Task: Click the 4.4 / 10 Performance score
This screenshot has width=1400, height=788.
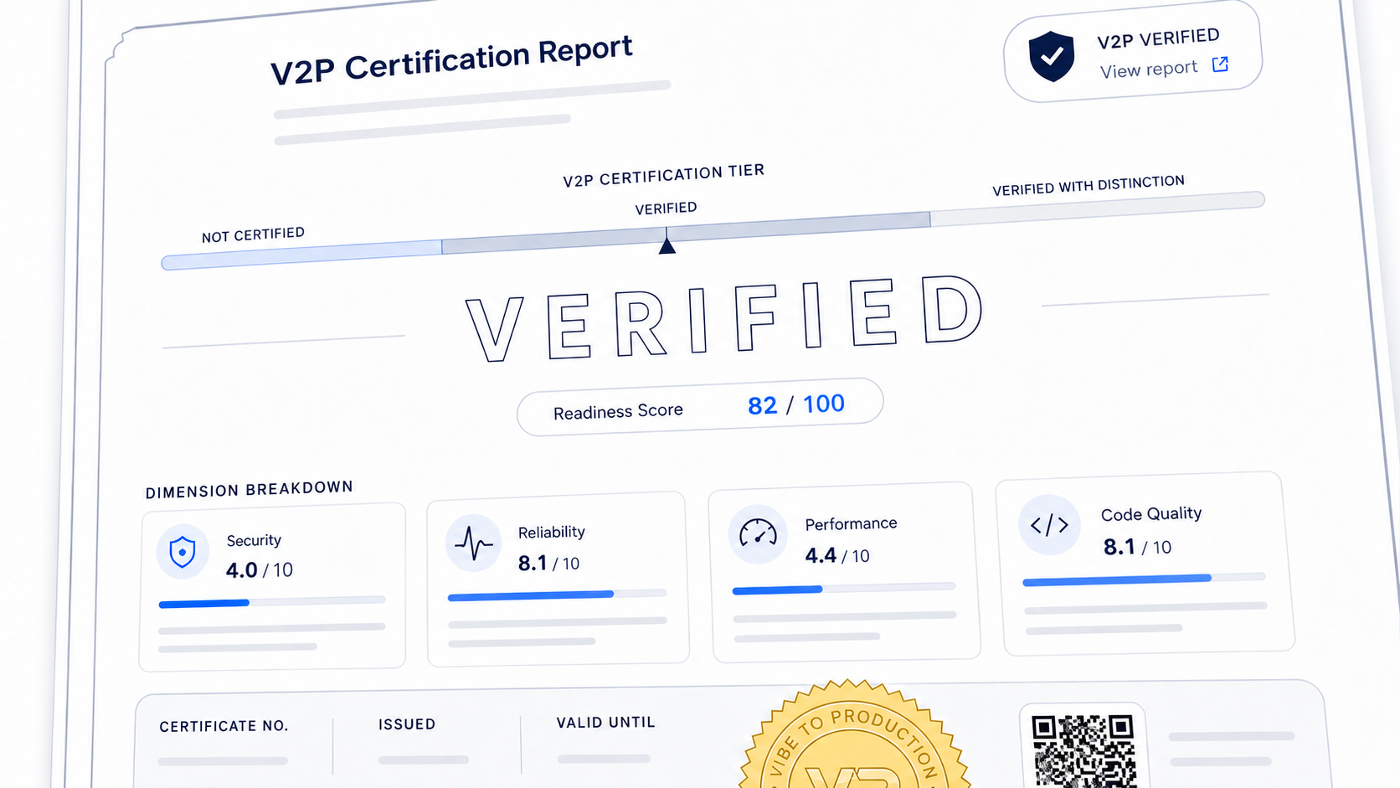Action: pyautogui.click(x=837, y=555)
